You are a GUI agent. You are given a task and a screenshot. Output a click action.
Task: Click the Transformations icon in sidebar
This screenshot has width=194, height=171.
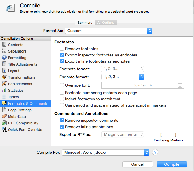point(4,77)
